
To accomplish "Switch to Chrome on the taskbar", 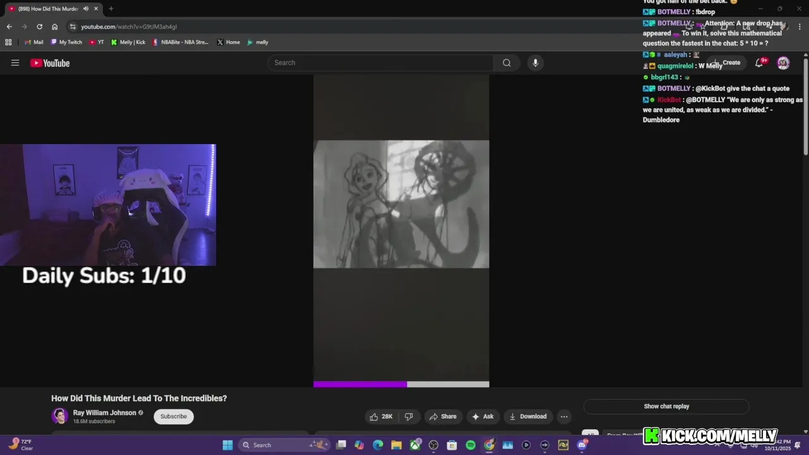I will [489, 445].
